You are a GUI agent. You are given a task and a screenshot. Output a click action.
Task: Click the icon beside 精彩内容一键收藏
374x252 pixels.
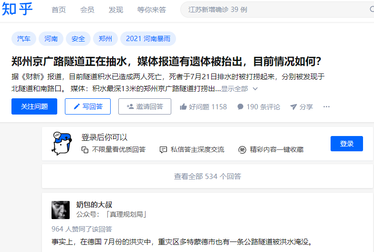[x=242, y=150]
